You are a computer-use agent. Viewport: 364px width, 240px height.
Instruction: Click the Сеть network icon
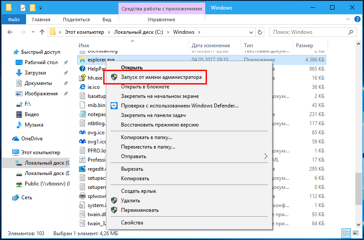pos(16,198)
